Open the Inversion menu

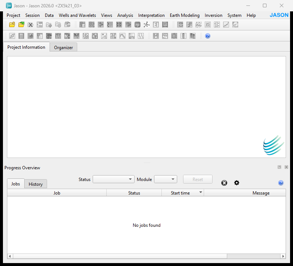click(x=213, y=15)
